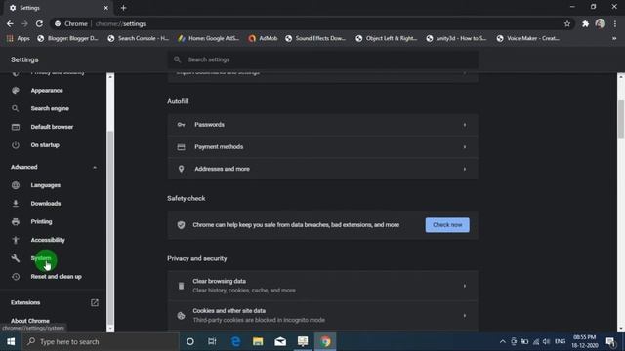Select Appearance in the sidebar
The width and height of the screenshot is (625, 351).
tap(47, 91)
